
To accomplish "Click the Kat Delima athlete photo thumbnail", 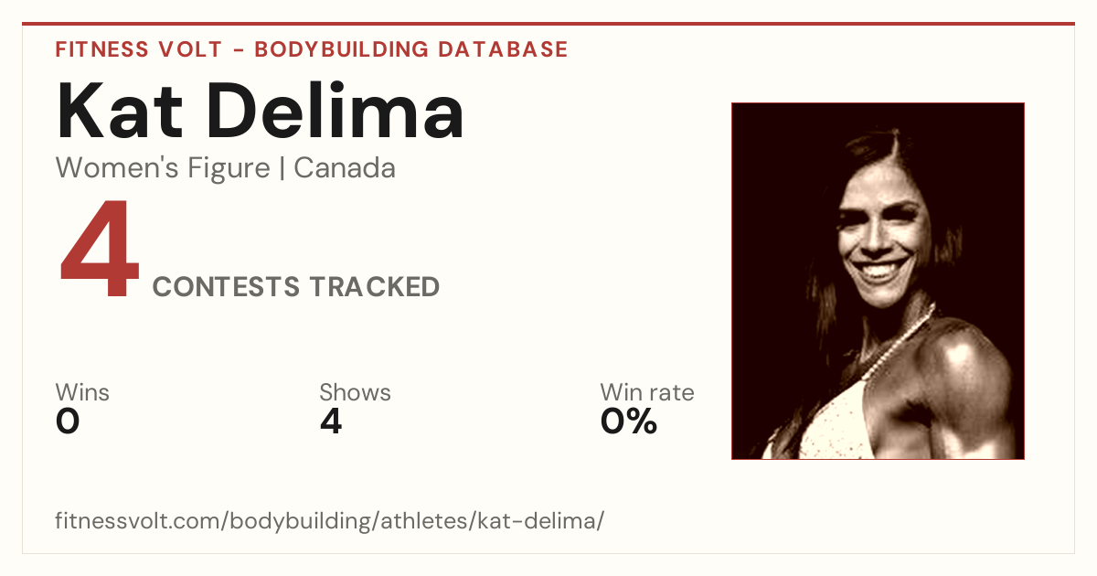I will tap(878, 281).
